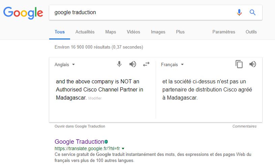Screen dimensions: 275x165
Task: Switch to the Actualités tab
Action: [85, 32]
